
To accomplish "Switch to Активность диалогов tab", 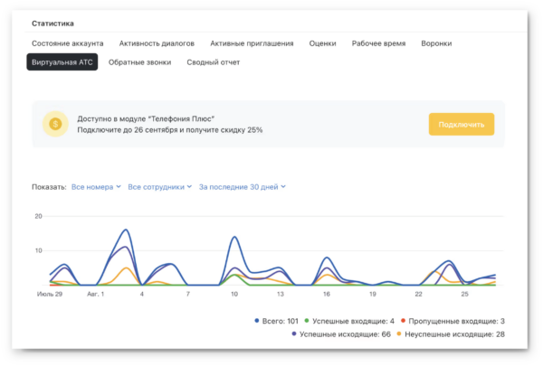I will point(157,43).
